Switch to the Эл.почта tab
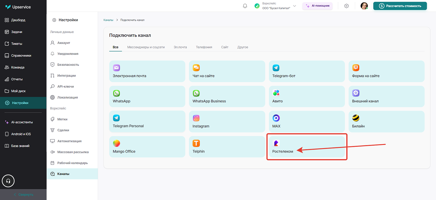Image resolution: width=436 pixels, height=200 pixels. pyautogui.click(x=180, y=47)
